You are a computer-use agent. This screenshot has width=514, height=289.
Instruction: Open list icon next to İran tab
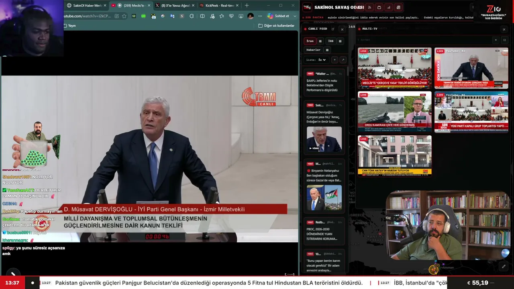pos(320,41)
